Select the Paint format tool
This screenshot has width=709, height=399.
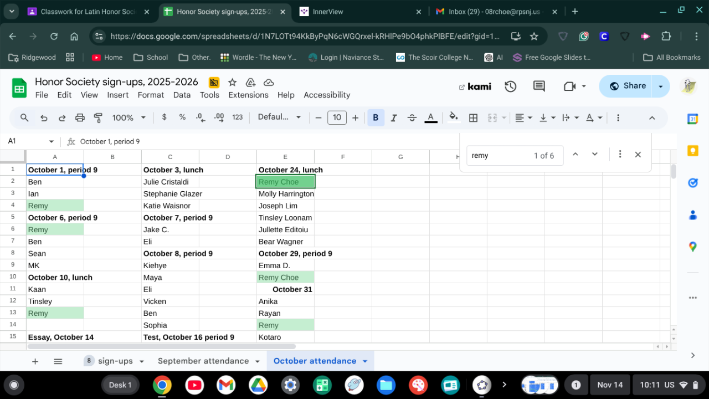(98, 117)
